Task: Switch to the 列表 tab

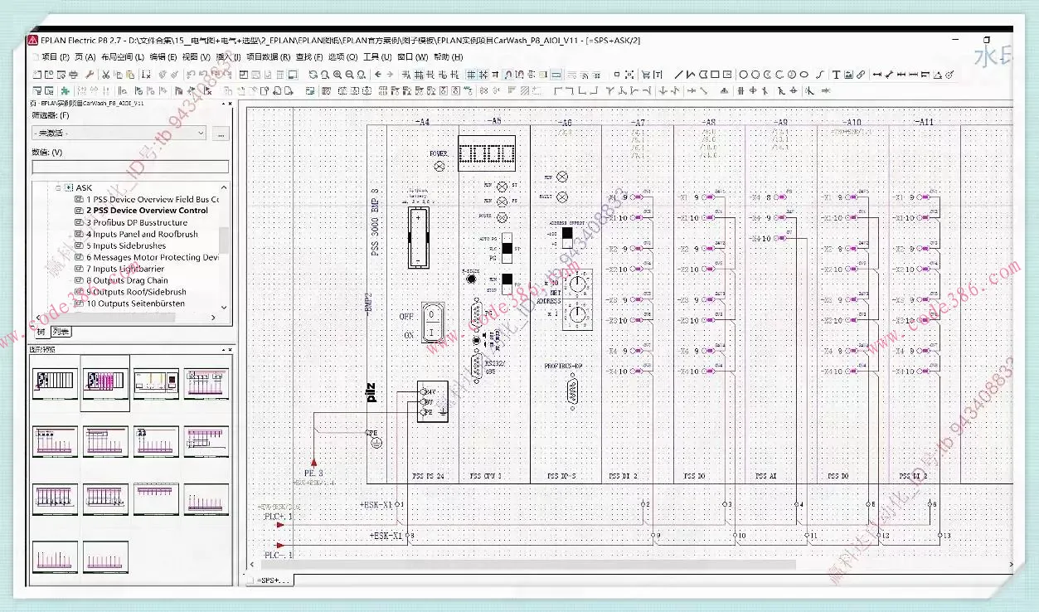Action: pyautogui.click(x=61, y=332)
